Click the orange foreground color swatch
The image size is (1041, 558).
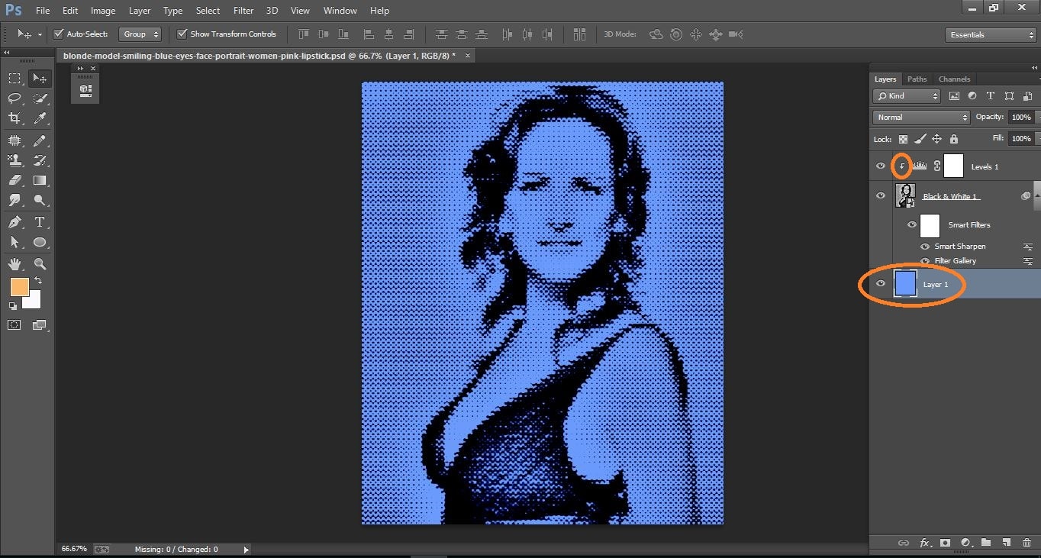pyautogui.click(x=21, y=287)
